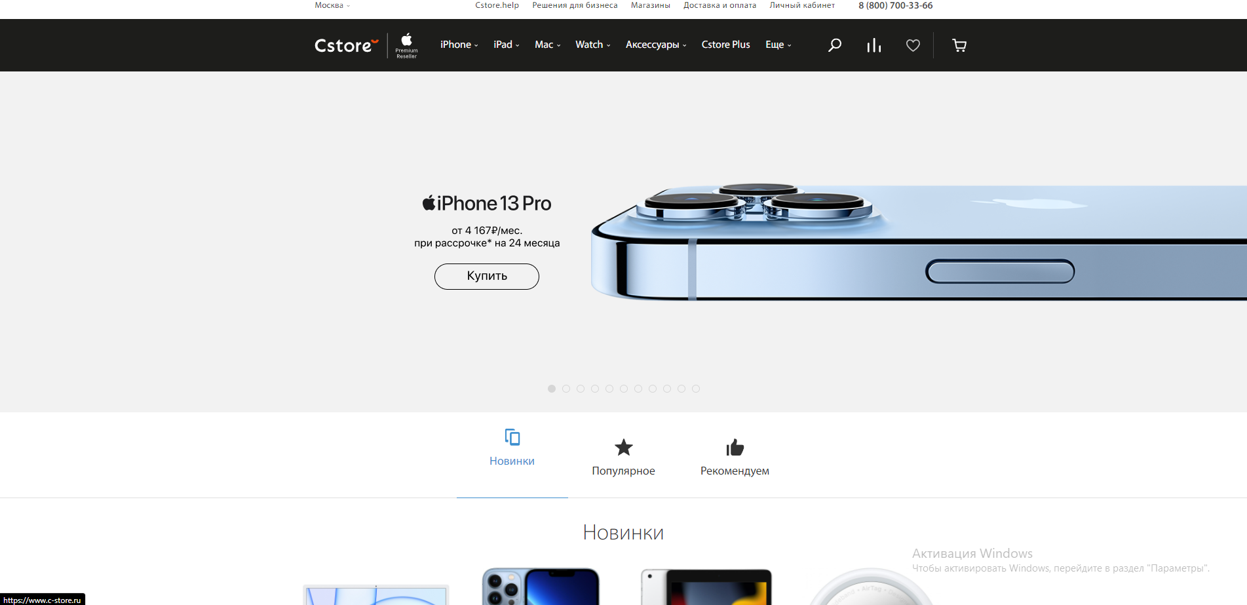Click the Купить button
1247x605 pixels.
click(x=487, y=276)
